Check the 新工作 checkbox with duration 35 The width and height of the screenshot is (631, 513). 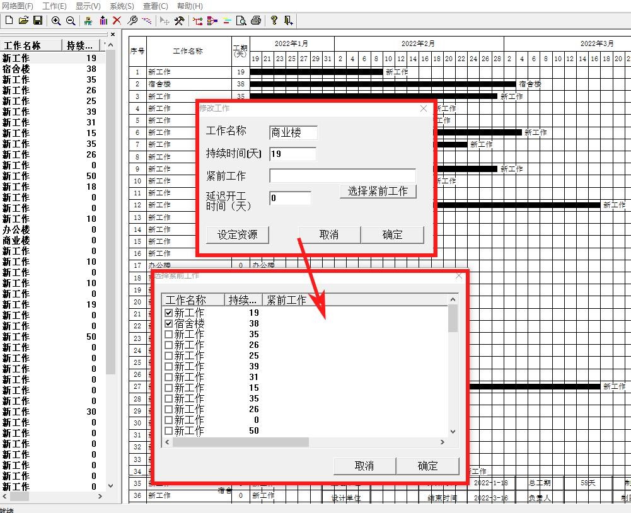[x=168, y=334]
